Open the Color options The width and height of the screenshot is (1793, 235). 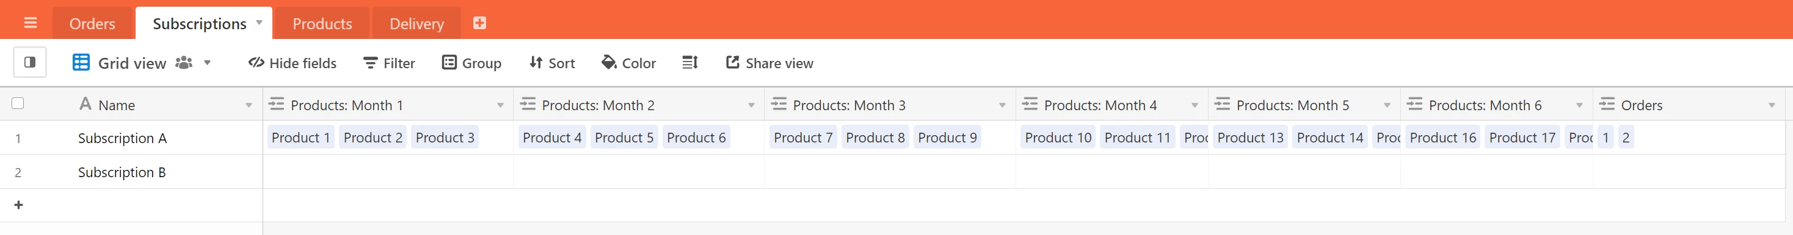pos(628,63)
